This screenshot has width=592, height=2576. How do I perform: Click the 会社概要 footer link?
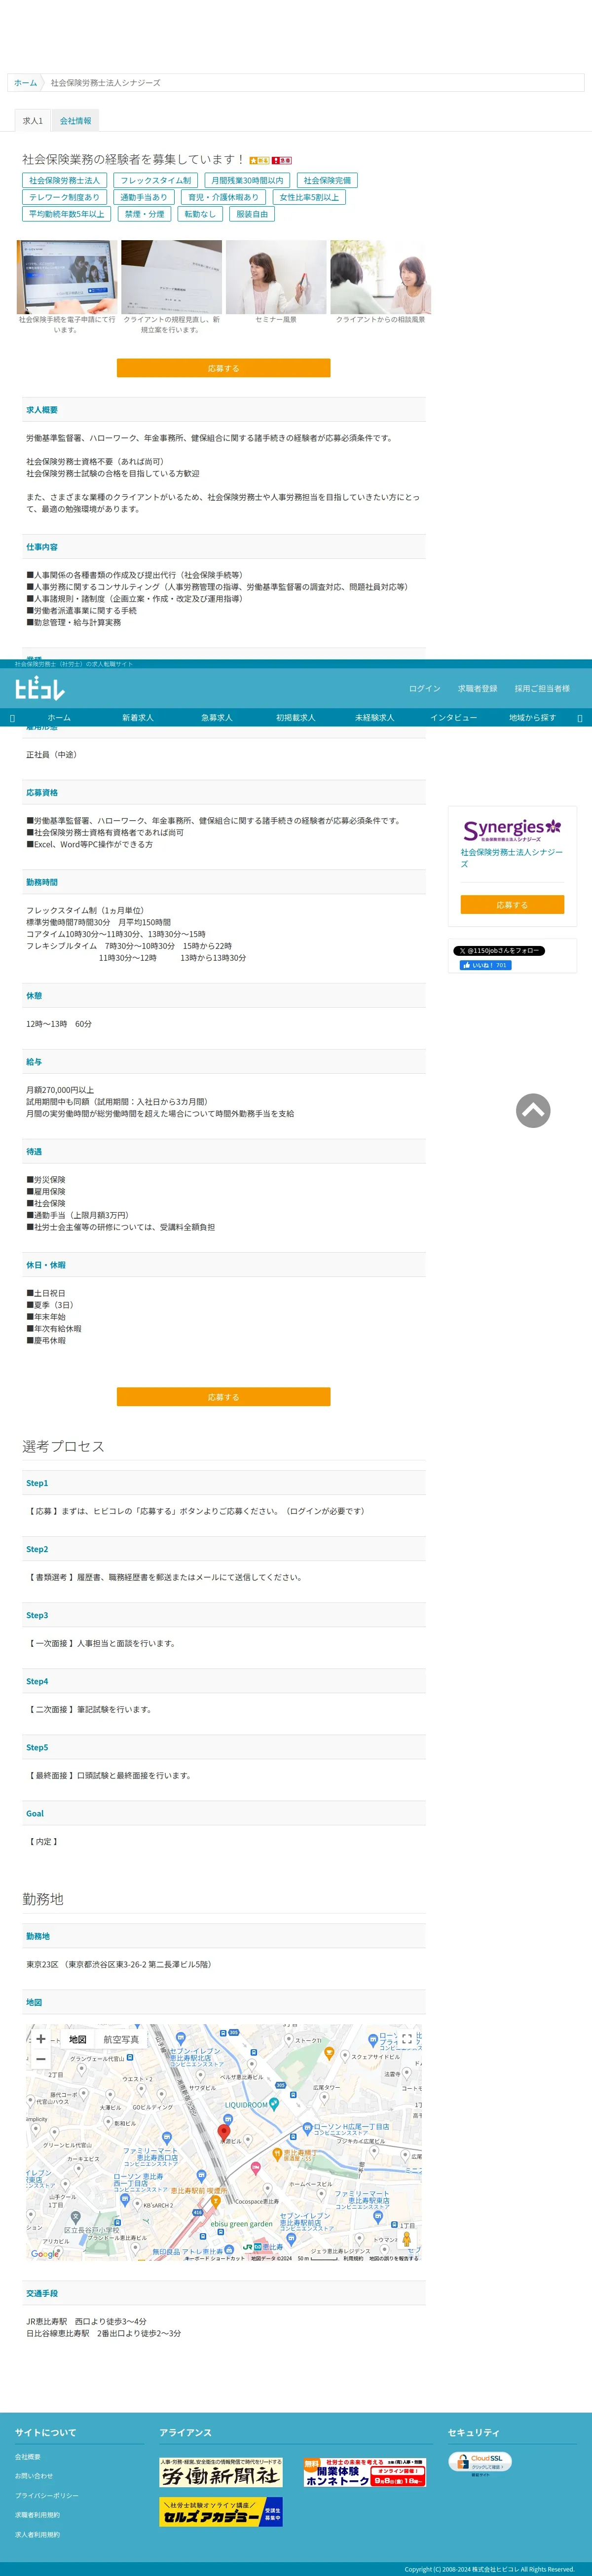(x=28, y=2456)
